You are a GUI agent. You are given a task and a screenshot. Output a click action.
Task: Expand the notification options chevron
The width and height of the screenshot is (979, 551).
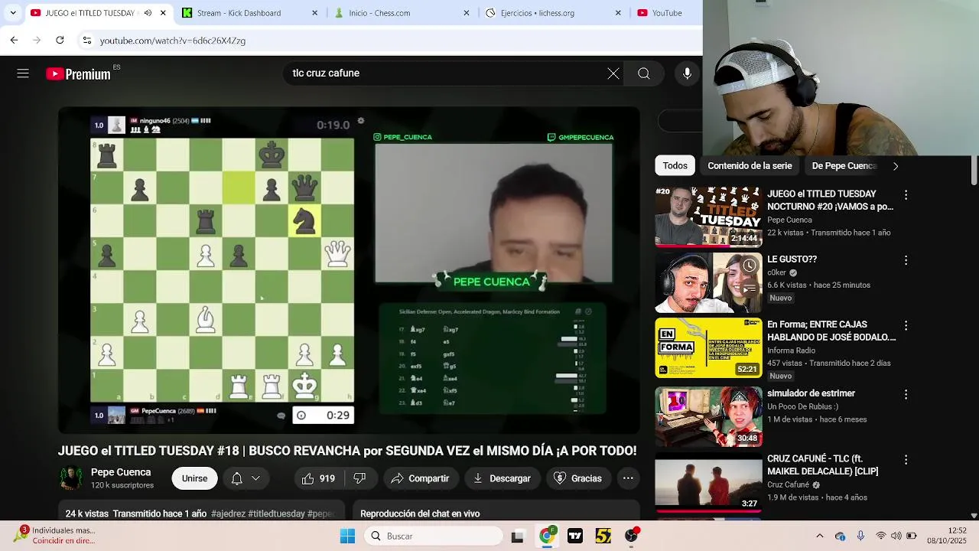pos(255,478)
